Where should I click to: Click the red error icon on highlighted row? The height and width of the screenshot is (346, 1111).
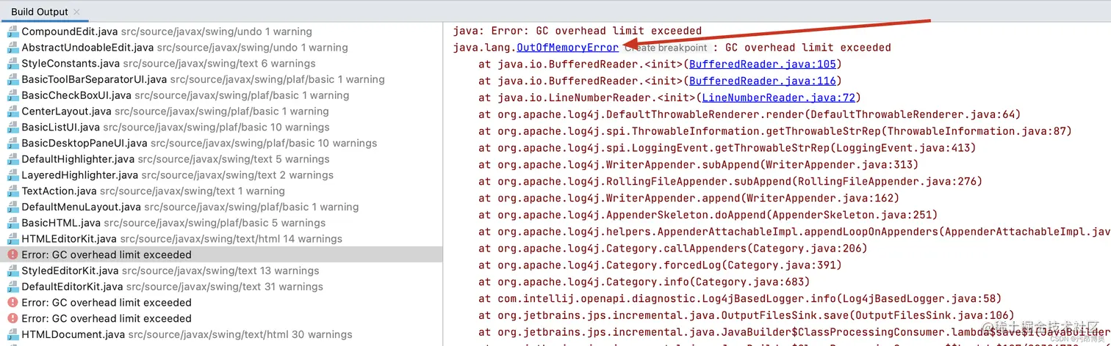pos(12,255)
